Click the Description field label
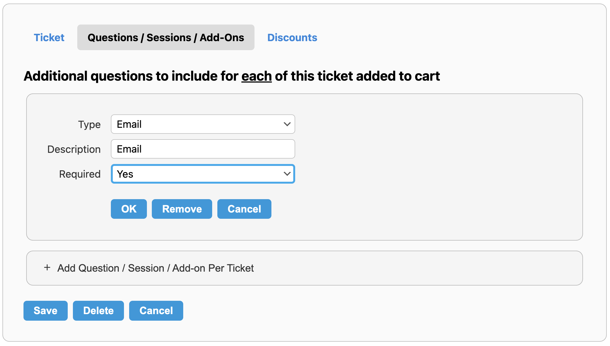 74,149
